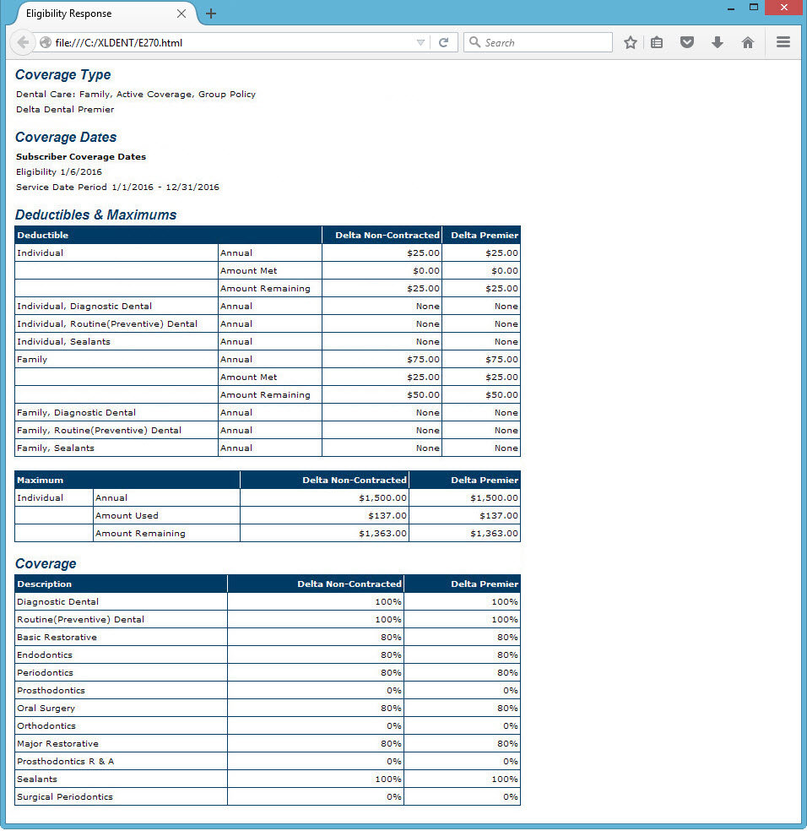Click 'Endodontics' coverage row

(x=268, y=655)
